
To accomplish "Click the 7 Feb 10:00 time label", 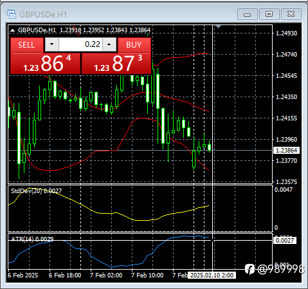I will click(147, 275).
